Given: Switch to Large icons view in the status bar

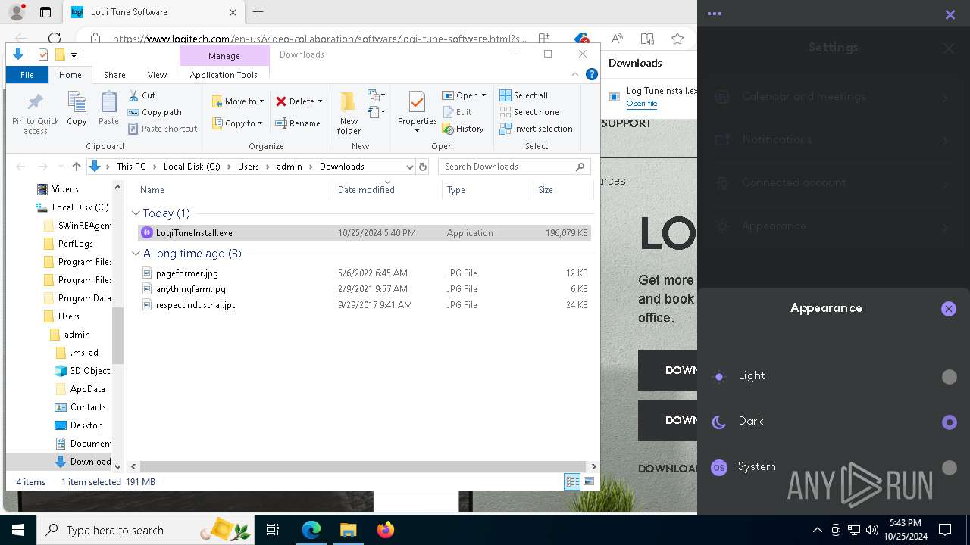Looking at the screenshot, I should coord(588,481).
